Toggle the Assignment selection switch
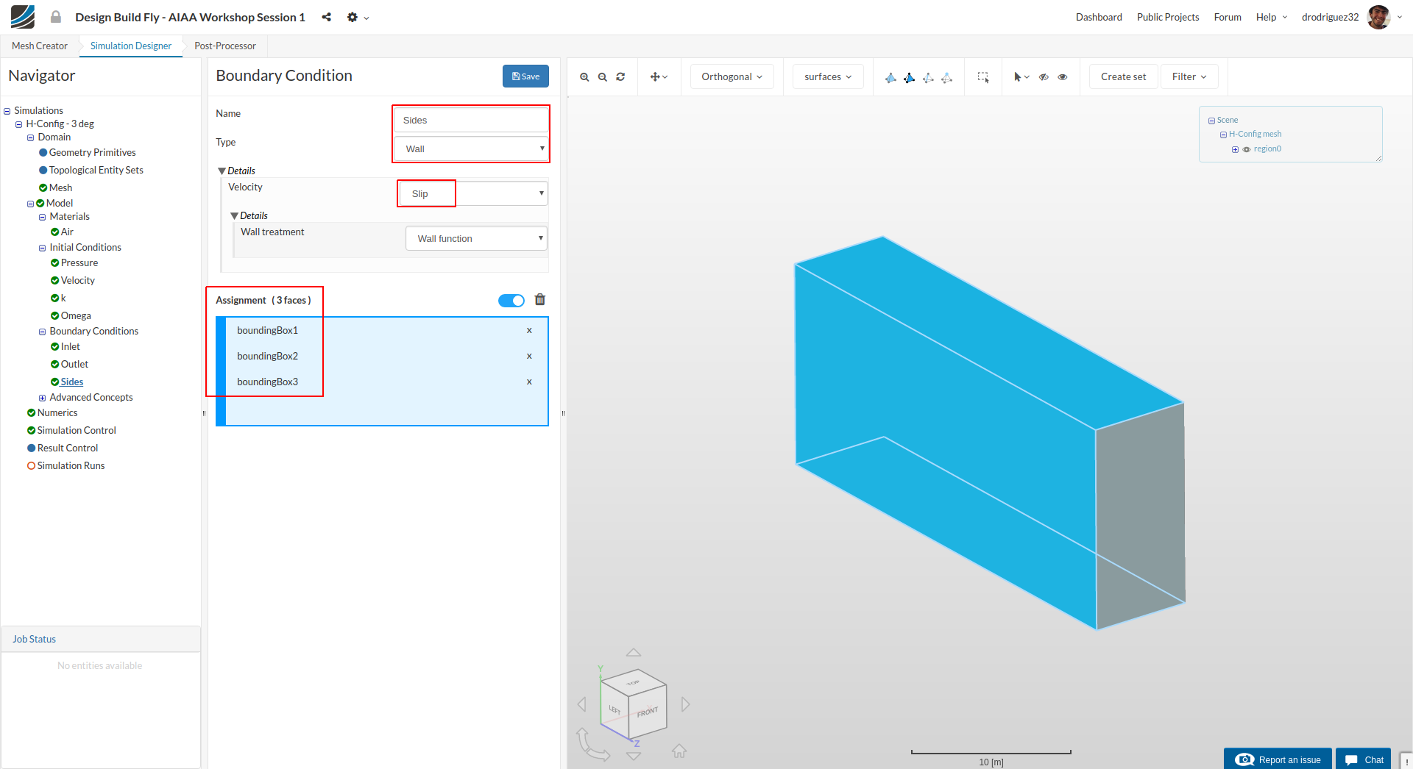 [511, 301]
